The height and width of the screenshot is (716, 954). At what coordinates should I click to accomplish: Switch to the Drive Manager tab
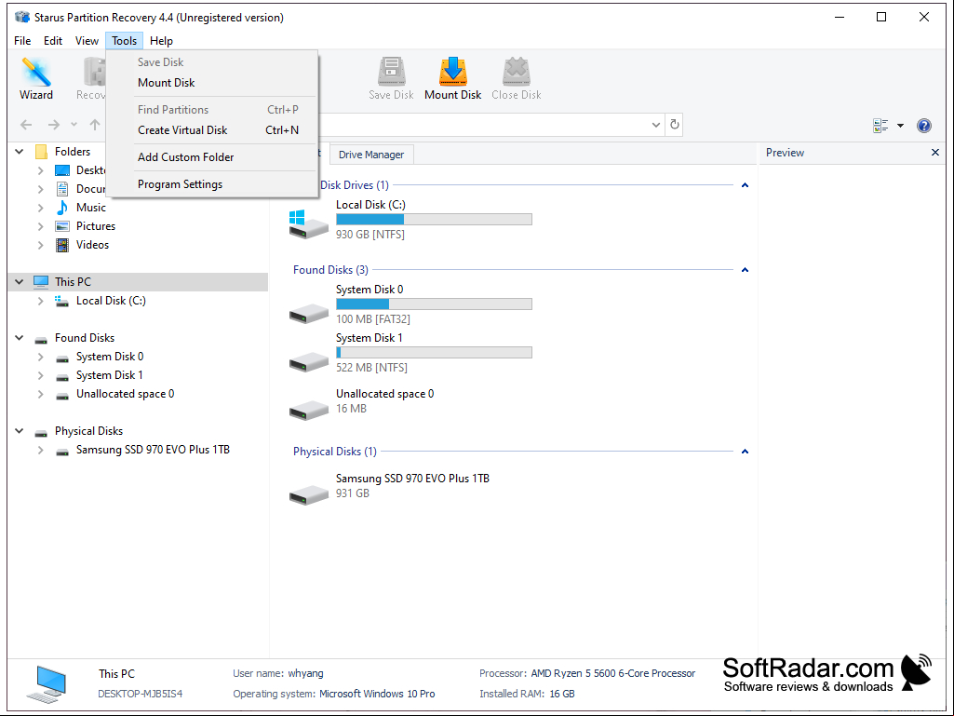371,155
